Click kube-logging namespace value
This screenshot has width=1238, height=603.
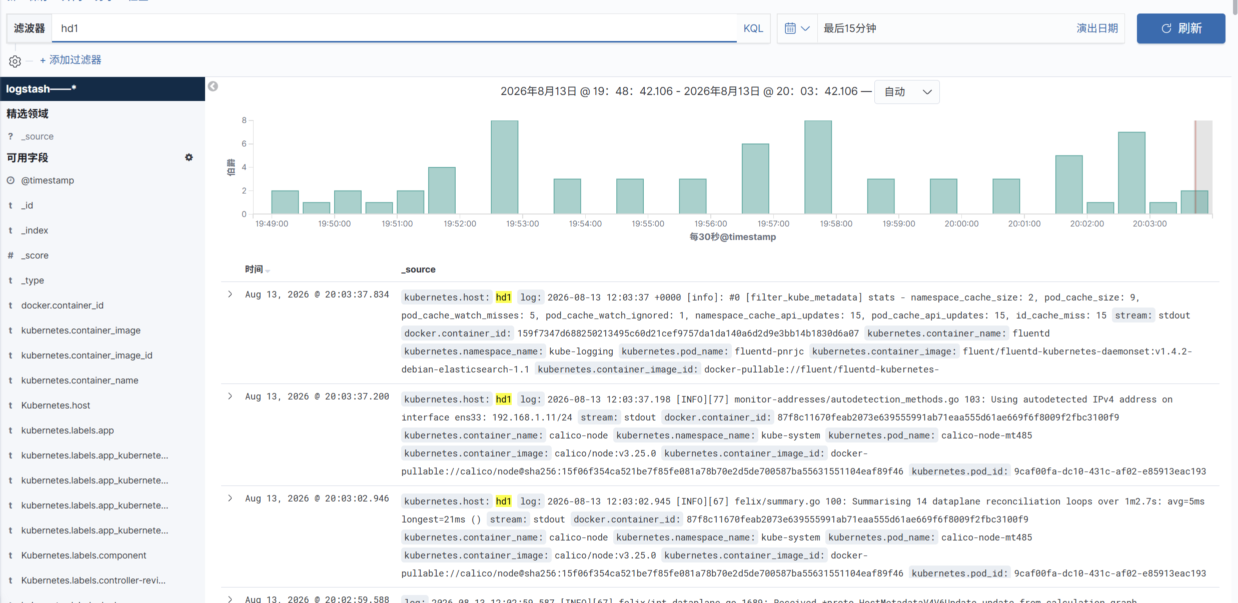click(581, 351)
